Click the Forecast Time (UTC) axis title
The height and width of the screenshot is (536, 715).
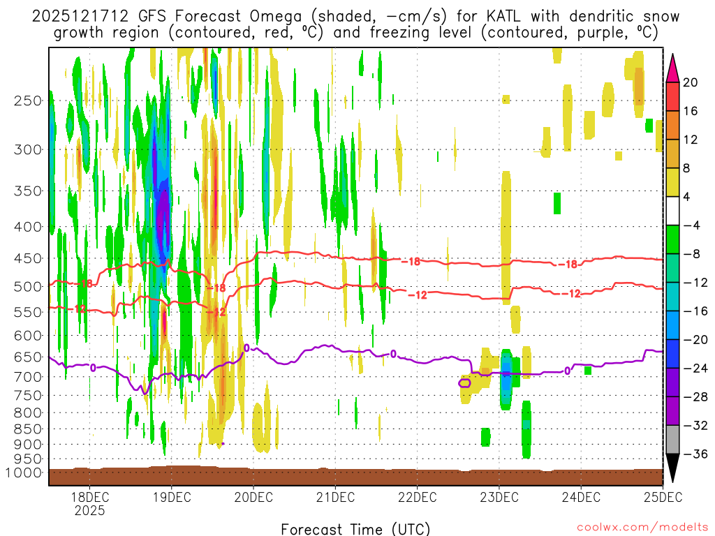tap(355, 529)
